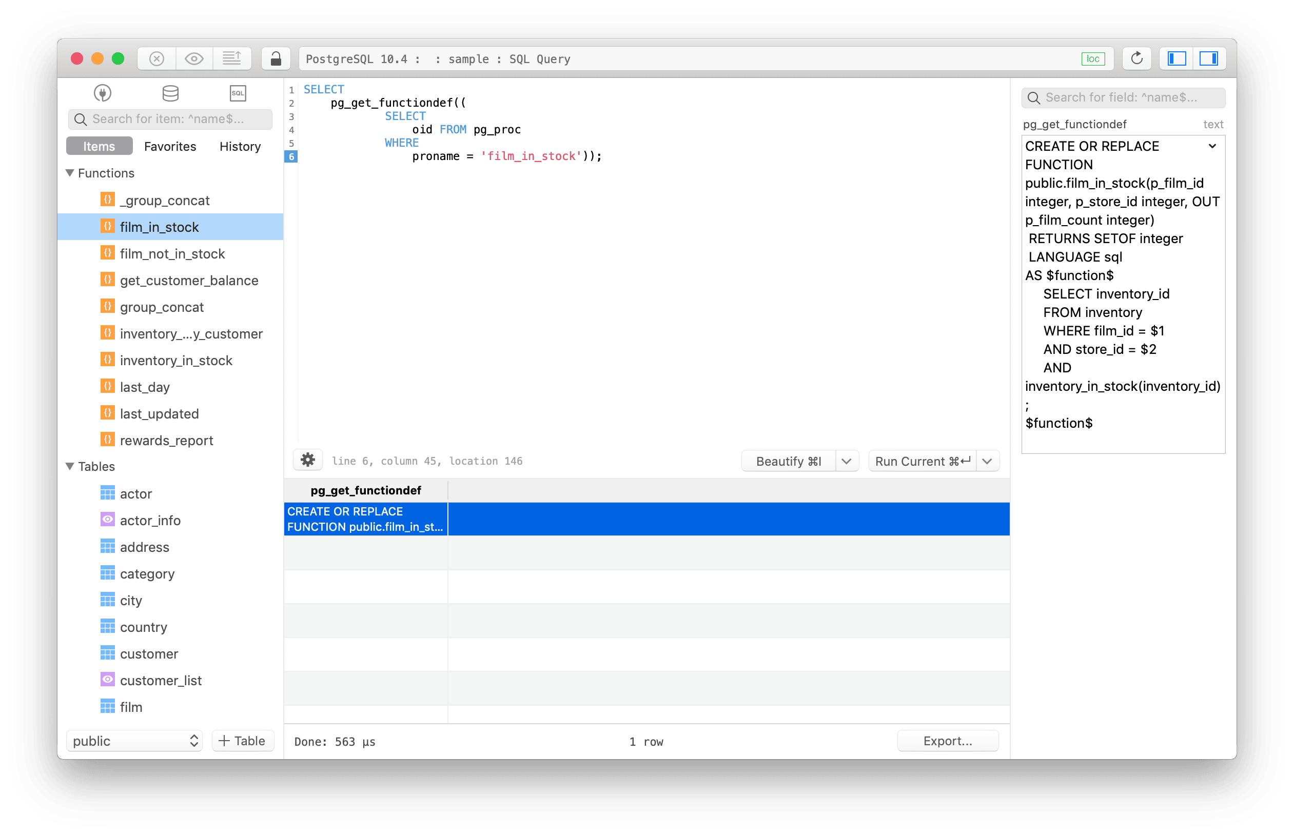This screenshot has height=835, width=1294.
Task: Click the customer_list view icon
Action: 107,680
